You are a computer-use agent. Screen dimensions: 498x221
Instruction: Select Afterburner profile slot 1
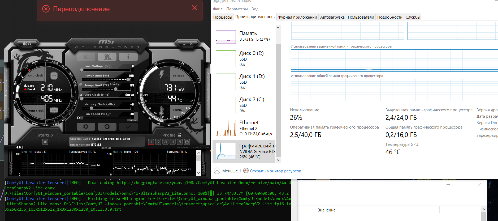pyautogui.click(x=151, y=142)
